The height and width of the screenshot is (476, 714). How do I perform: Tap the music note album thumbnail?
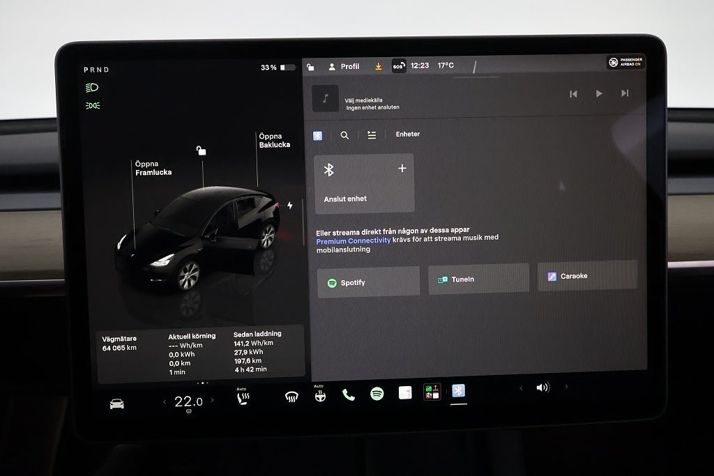325,98
